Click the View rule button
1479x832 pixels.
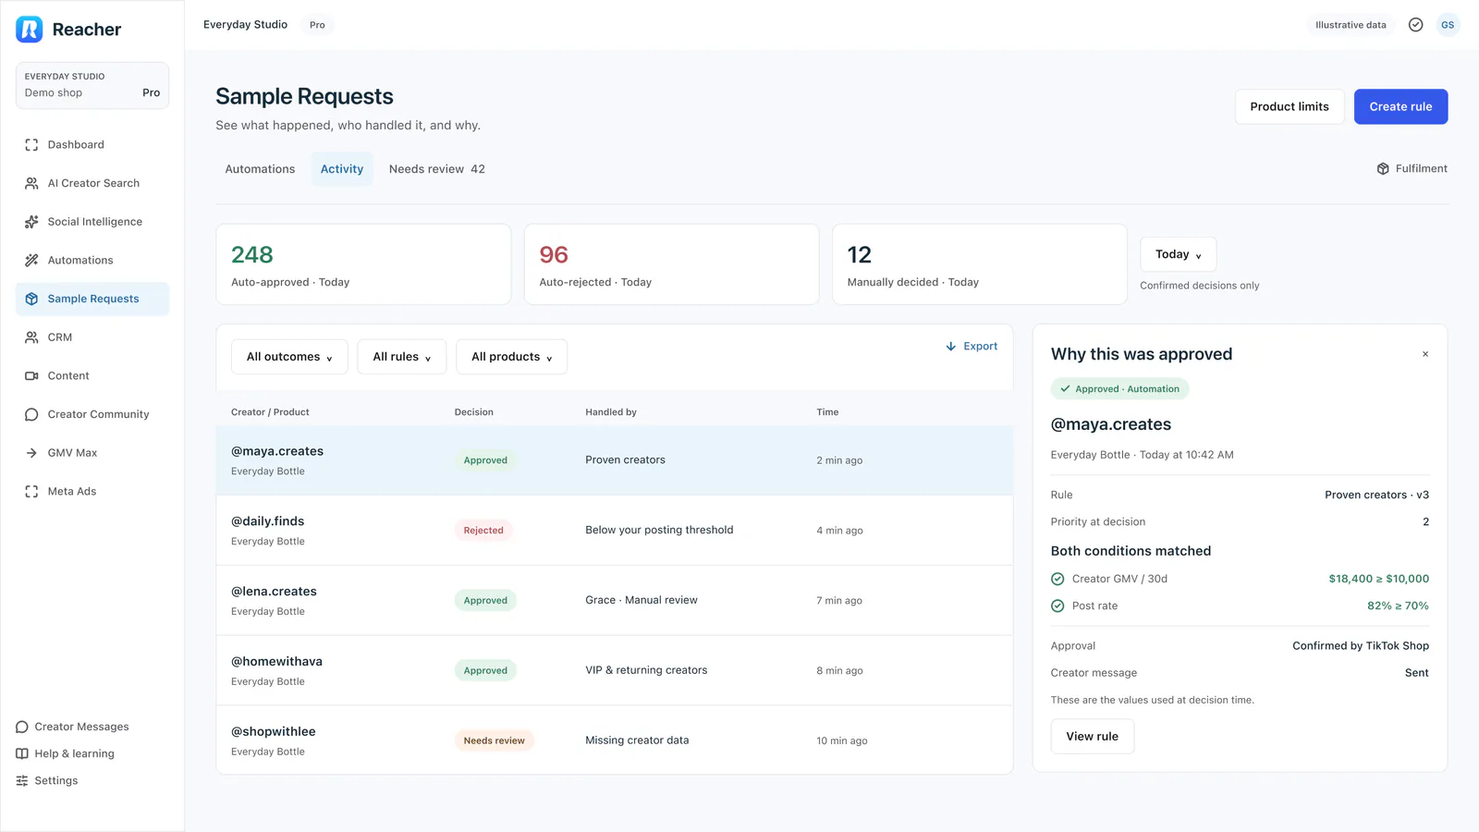[1092, 737]
